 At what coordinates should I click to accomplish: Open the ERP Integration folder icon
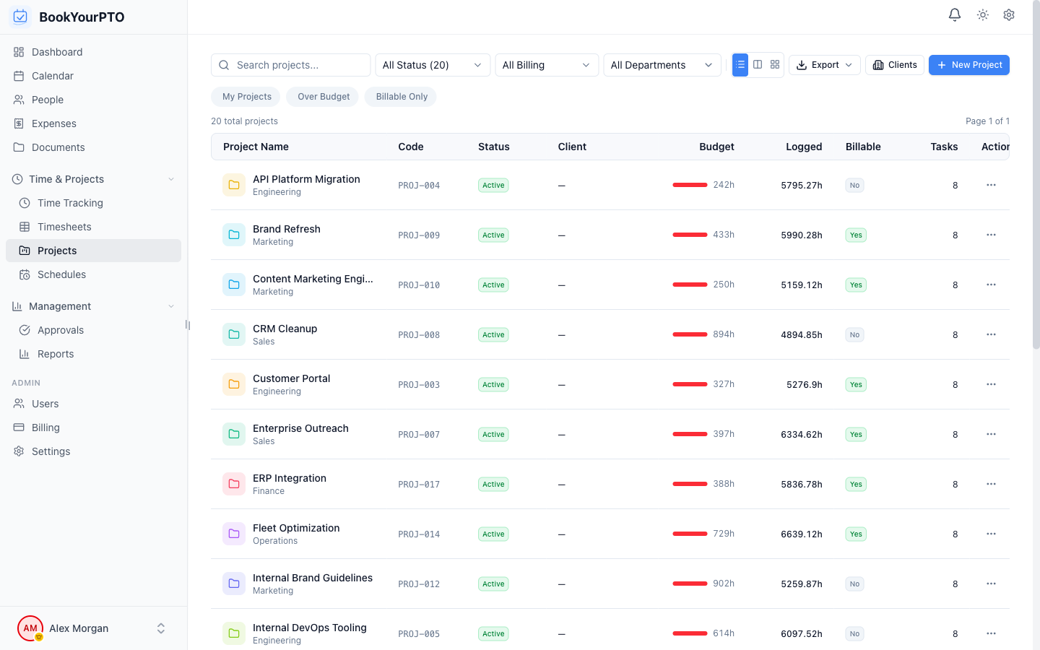tap(233, 484)
